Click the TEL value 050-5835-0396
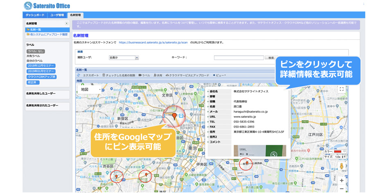This screenshot has height=194, width=388. pos(244,122)
